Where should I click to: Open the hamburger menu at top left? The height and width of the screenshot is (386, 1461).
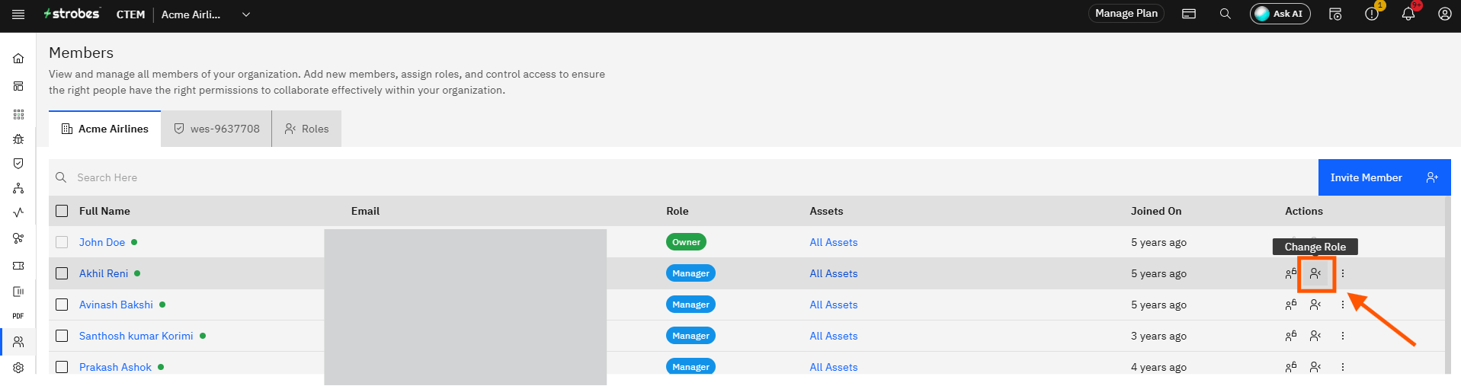[18, 14]
